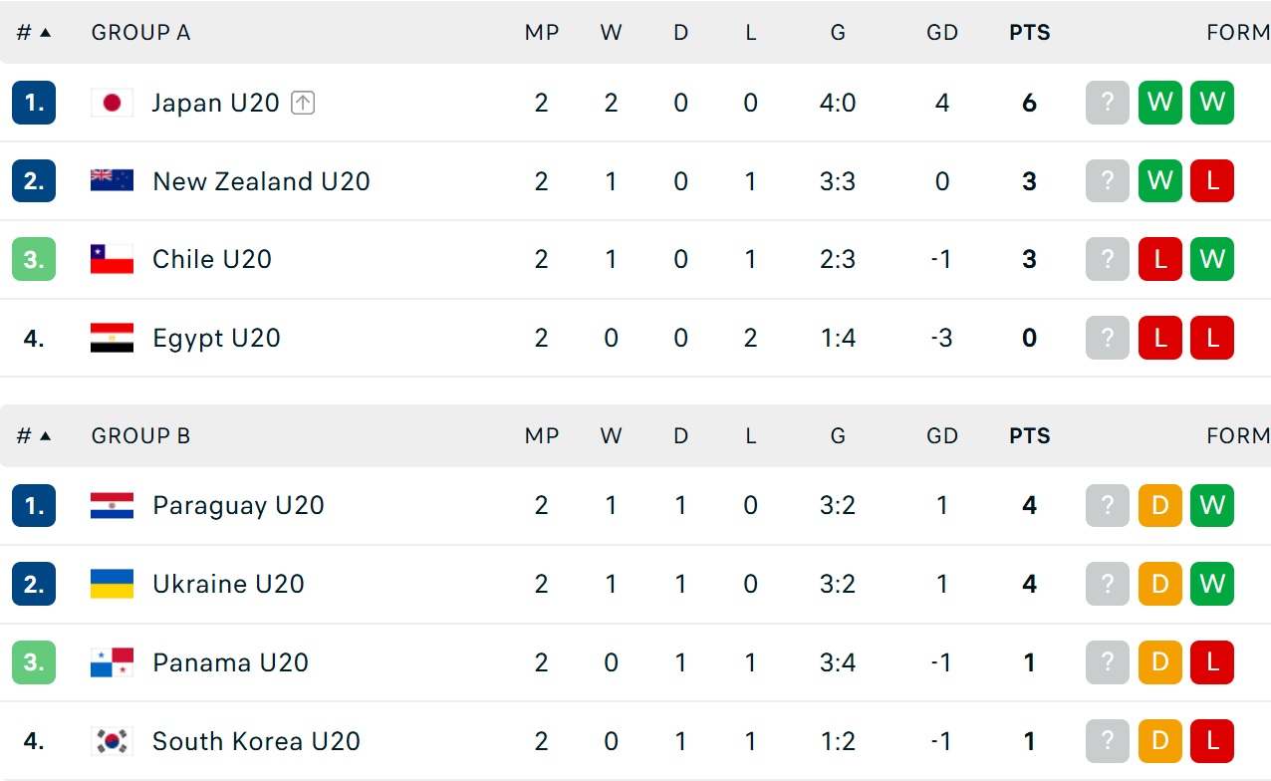Click the New Zealand flag icon
This screenshot has width=1271, height=781.
click(x=112, y=180)
